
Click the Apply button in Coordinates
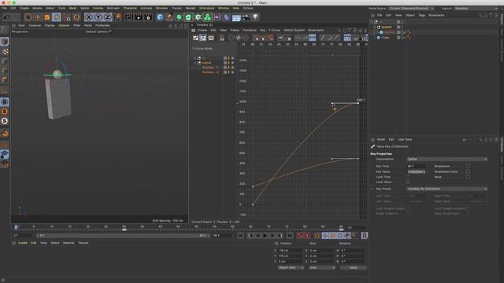353,267
